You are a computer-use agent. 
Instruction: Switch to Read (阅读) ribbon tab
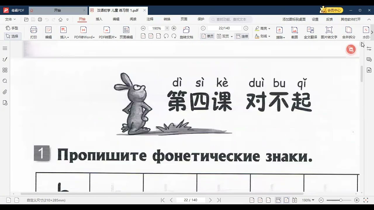[x=133, y=19]
